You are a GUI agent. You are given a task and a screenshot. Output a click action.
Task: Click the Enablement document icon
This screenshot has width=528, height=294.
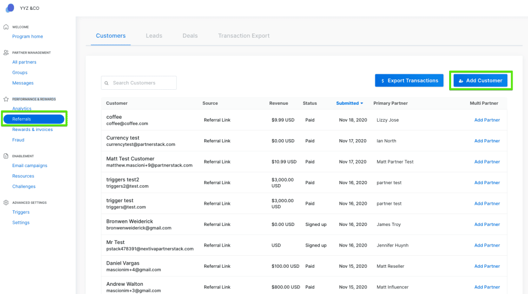6,156
